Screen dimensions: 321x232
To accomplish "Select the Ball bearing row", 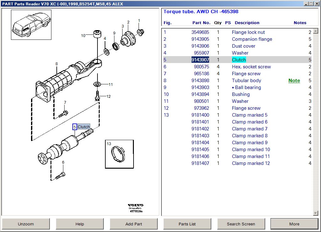I will tap(238, 87).
